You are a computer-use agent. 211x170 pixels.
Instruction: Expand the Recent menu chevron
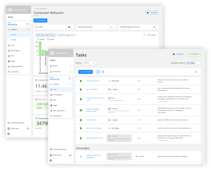click(70, 66)
